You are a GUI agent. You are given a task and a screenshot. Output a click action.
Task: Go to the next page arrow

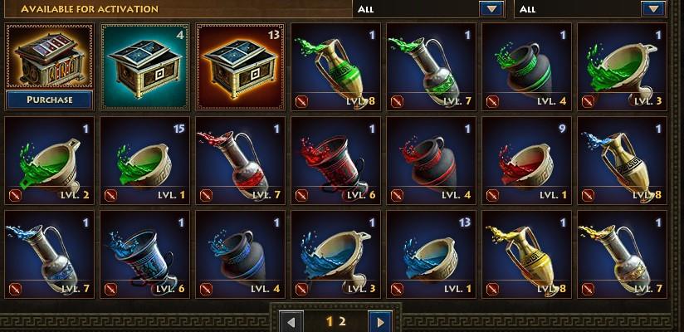tap(380, 322)
